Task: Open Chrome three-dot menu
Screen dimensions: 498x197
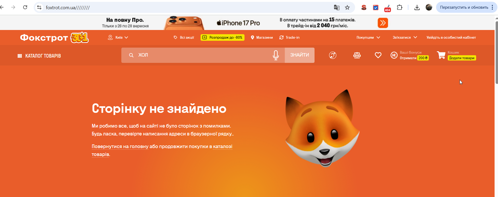Action: click(492, 7)
